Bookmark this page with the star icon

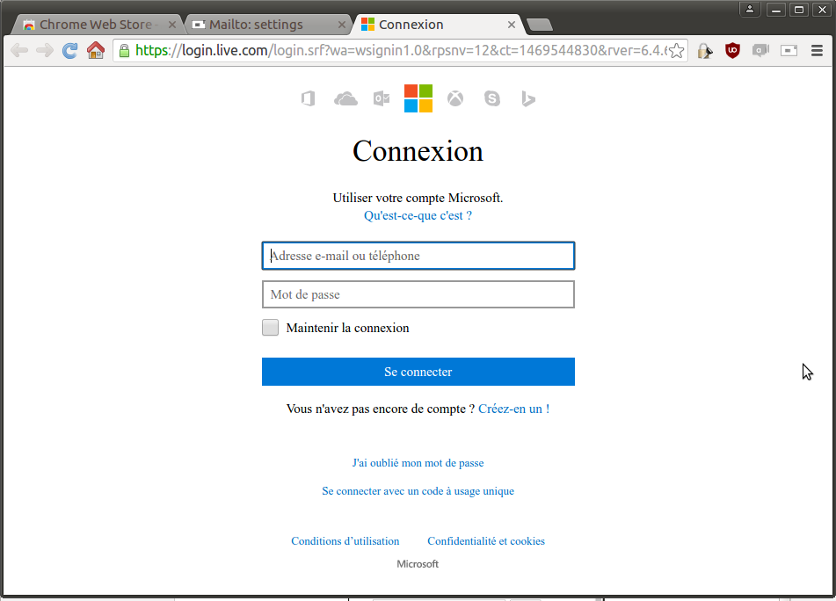pyautogui.click(x=675, y=50)
